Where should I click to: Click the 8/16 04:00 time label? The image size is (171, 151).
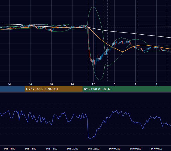pyautogui.click(x=156, y=148)
